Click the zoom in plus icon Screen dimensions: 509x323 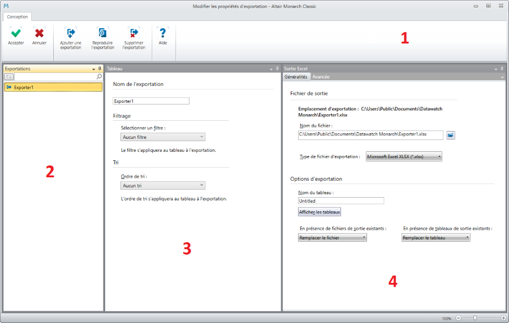coord(503,318)
